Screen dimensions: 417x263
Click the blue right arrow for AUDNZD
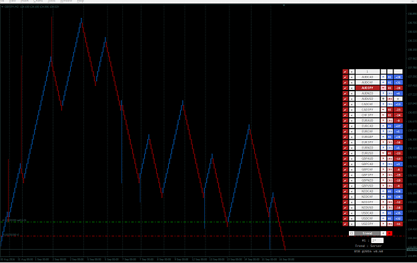pyautogui.click(x=384, y=93)
